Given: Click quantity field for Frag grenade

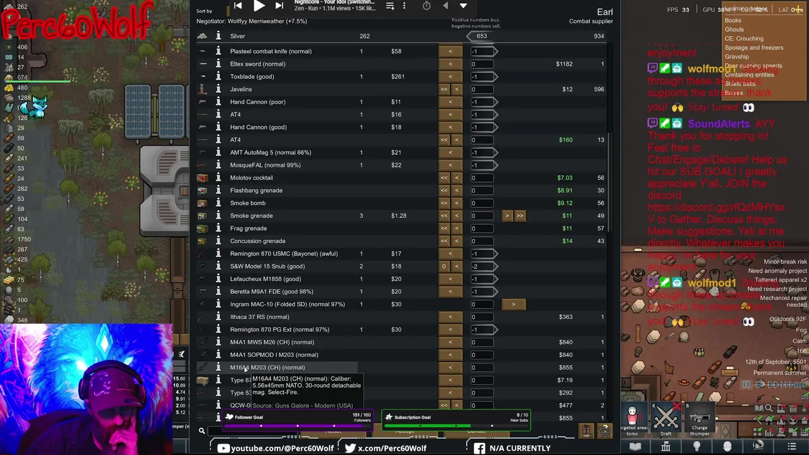Looking at the screenshot, I should pos(482,228).
